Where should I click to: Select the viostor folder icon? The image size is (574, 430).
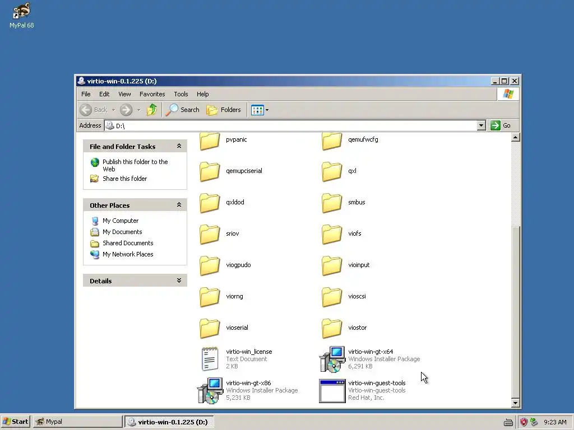[x=332, y=329]
